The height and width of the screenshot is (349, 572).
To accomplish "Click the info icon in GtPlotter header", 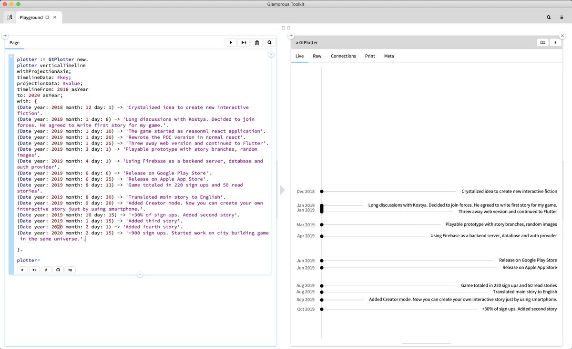I will click(555, 43).
